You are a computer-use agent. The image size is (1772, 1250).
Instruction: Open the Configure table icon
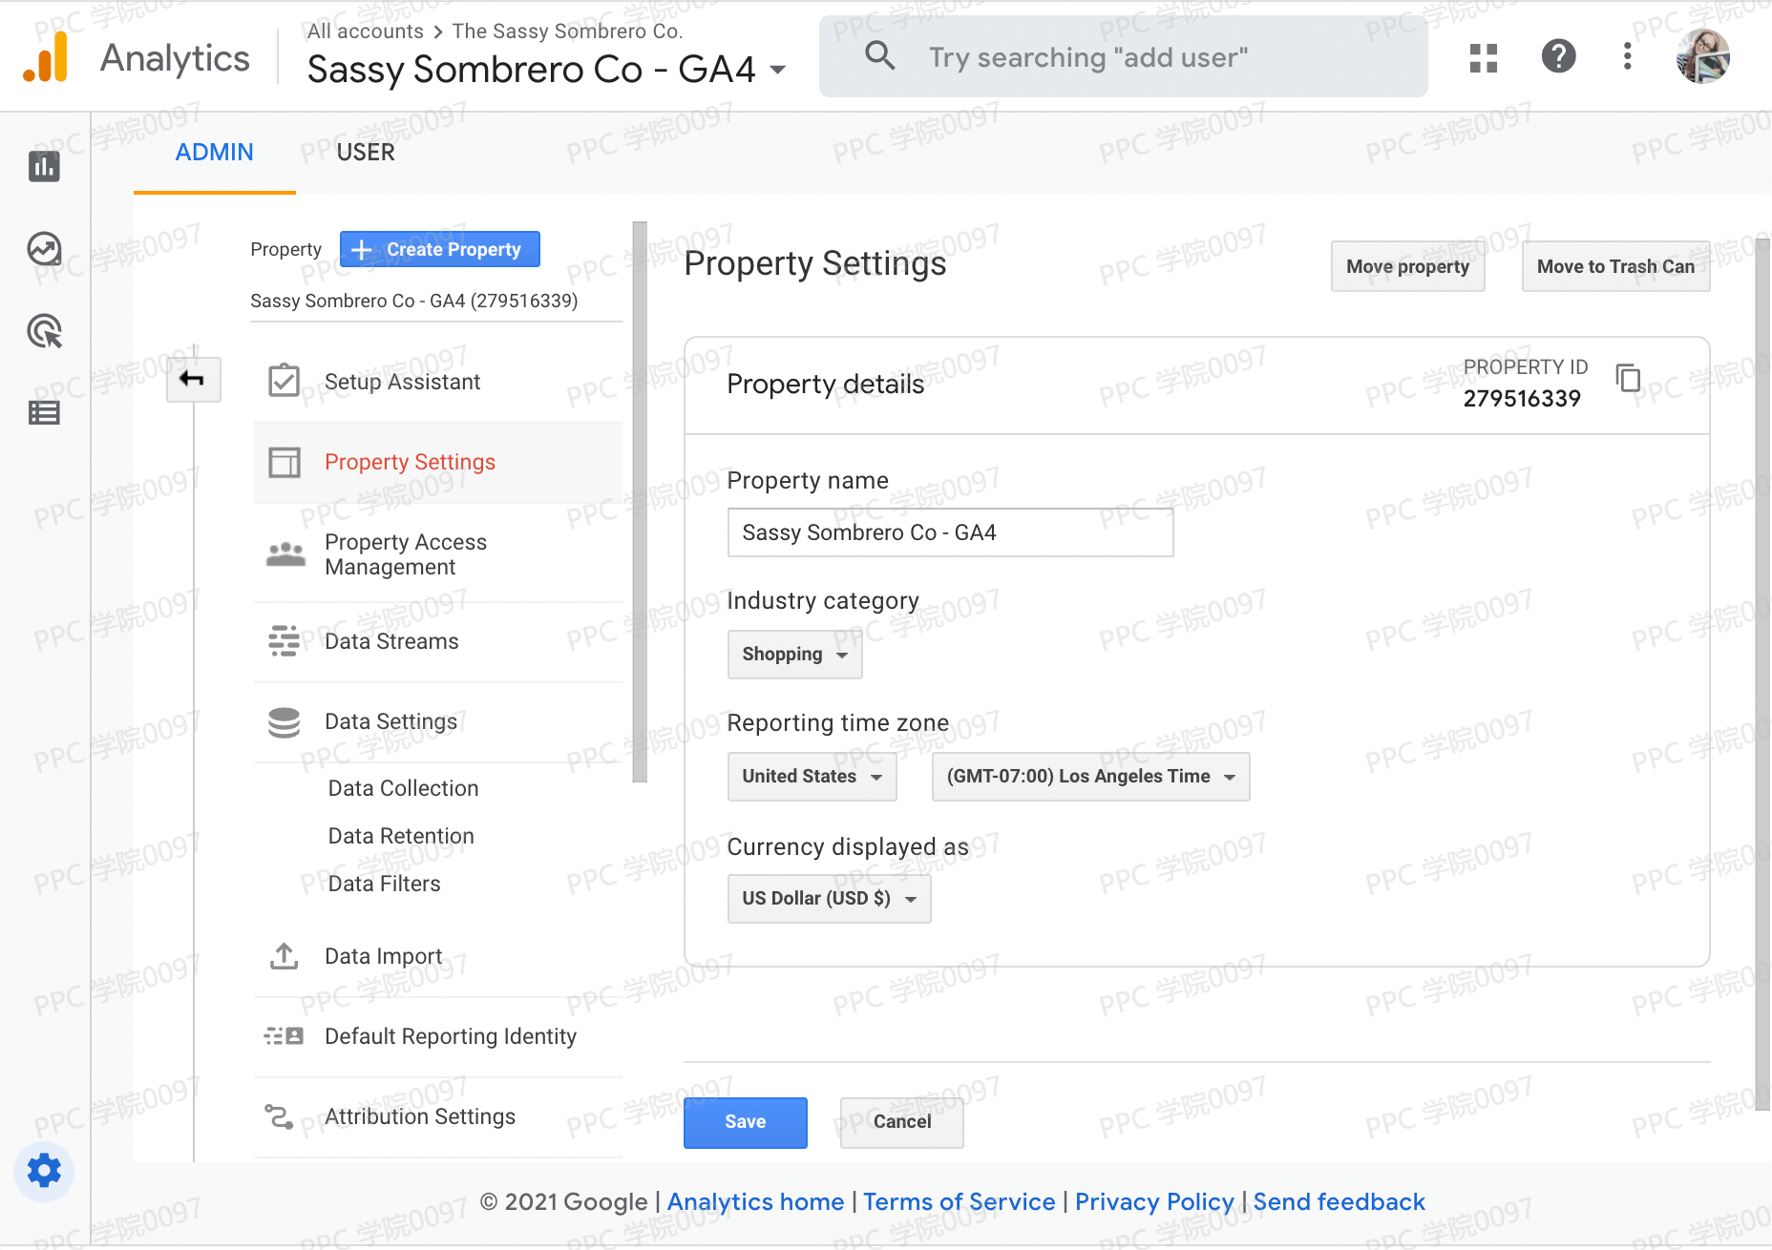click(44, 412)
